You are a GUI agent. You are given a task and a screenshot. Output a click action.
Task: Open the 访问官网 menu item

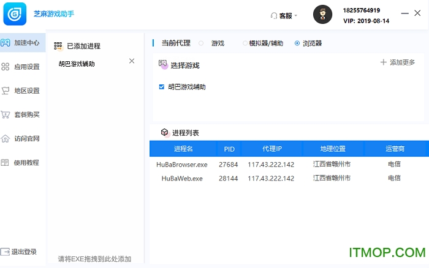(x=23, y=138)
